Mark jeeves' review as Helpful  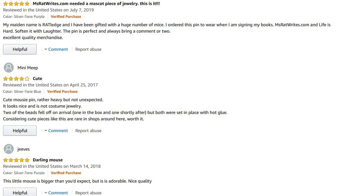(x=20, y=193)
